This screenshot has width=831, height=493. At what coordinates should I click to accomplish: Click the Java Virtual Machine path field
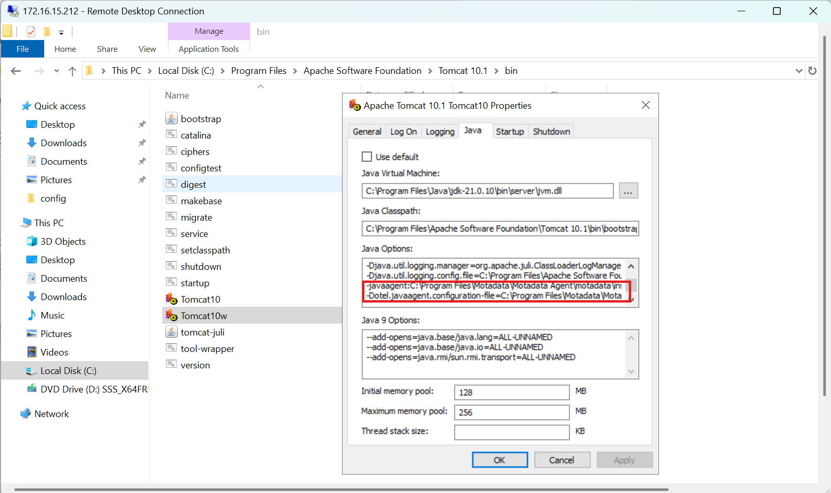coord(487,191)
